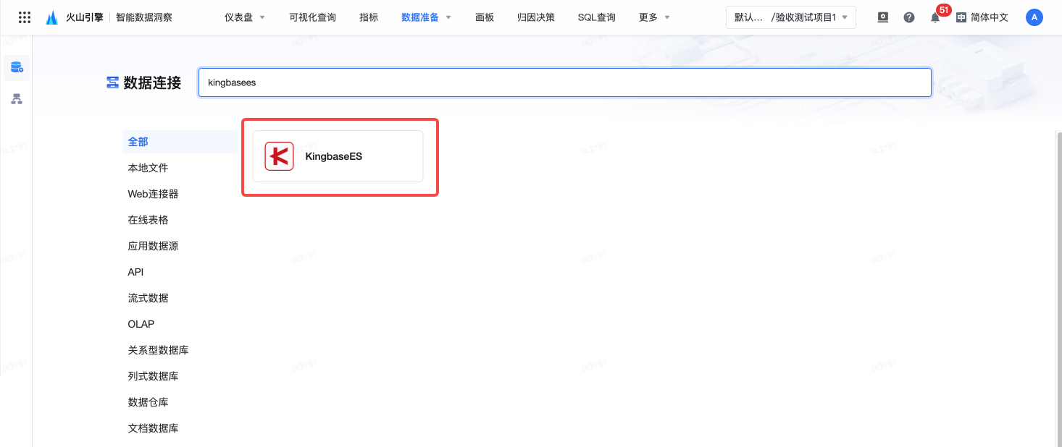1062x447 pixels.
Task: Click the Volcano Engine logo
Action: 74,17
